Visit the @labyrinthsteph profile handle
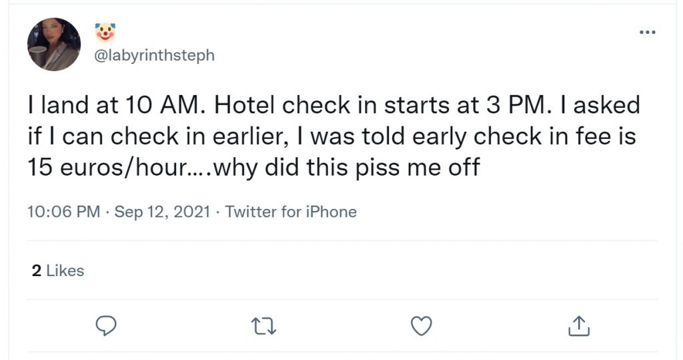The height and width of the screenshot is (360, 683). point(155,55)
